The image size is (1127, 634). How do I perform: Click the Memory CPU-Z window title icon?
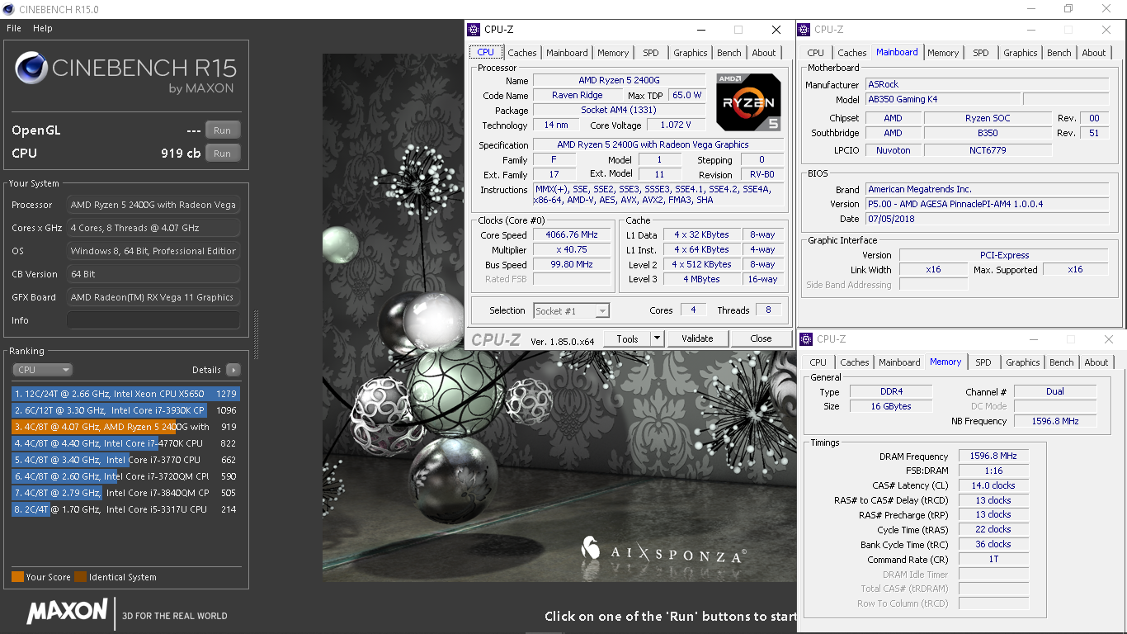(x=807, y=339)
